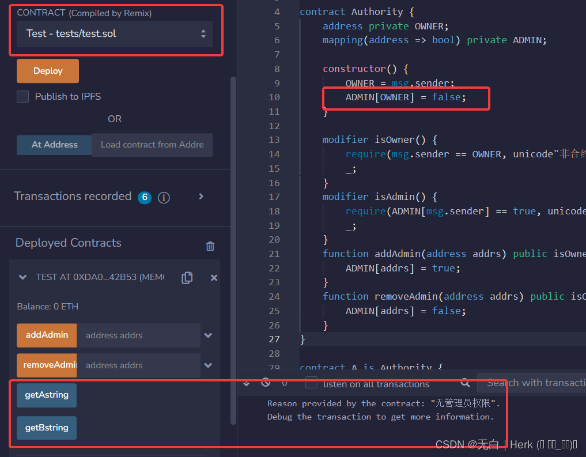Open the Transactions recorded info icon
Image resolution: width=586 pixels, height=457 pixels.
click(x=164, y=197)
